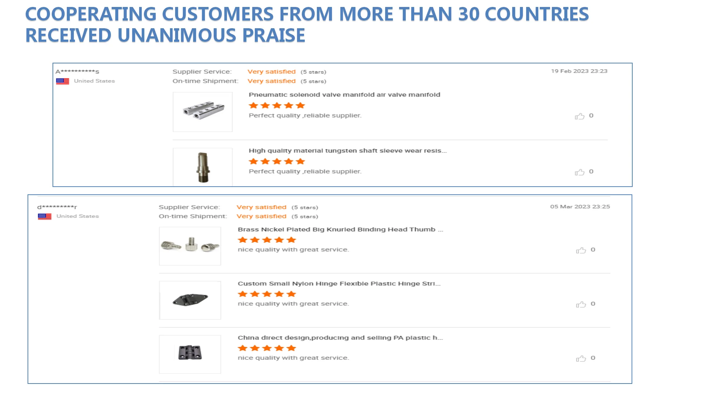Click star rating of pneumatic valve manifold
This screenshot has width=705, height=396.
tap(277, 106)
